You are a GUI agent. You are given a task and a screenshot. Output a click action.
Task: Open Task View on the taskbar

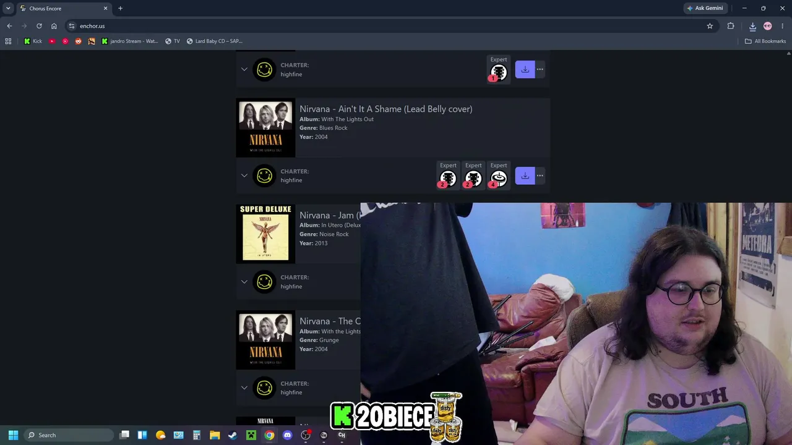coord(124,435)
